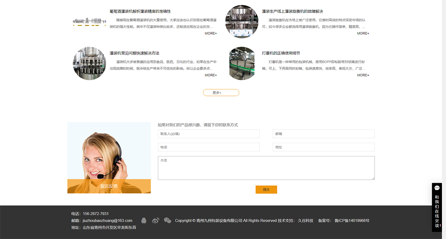Click the 邮箱 input field

(x=323, y=134)
